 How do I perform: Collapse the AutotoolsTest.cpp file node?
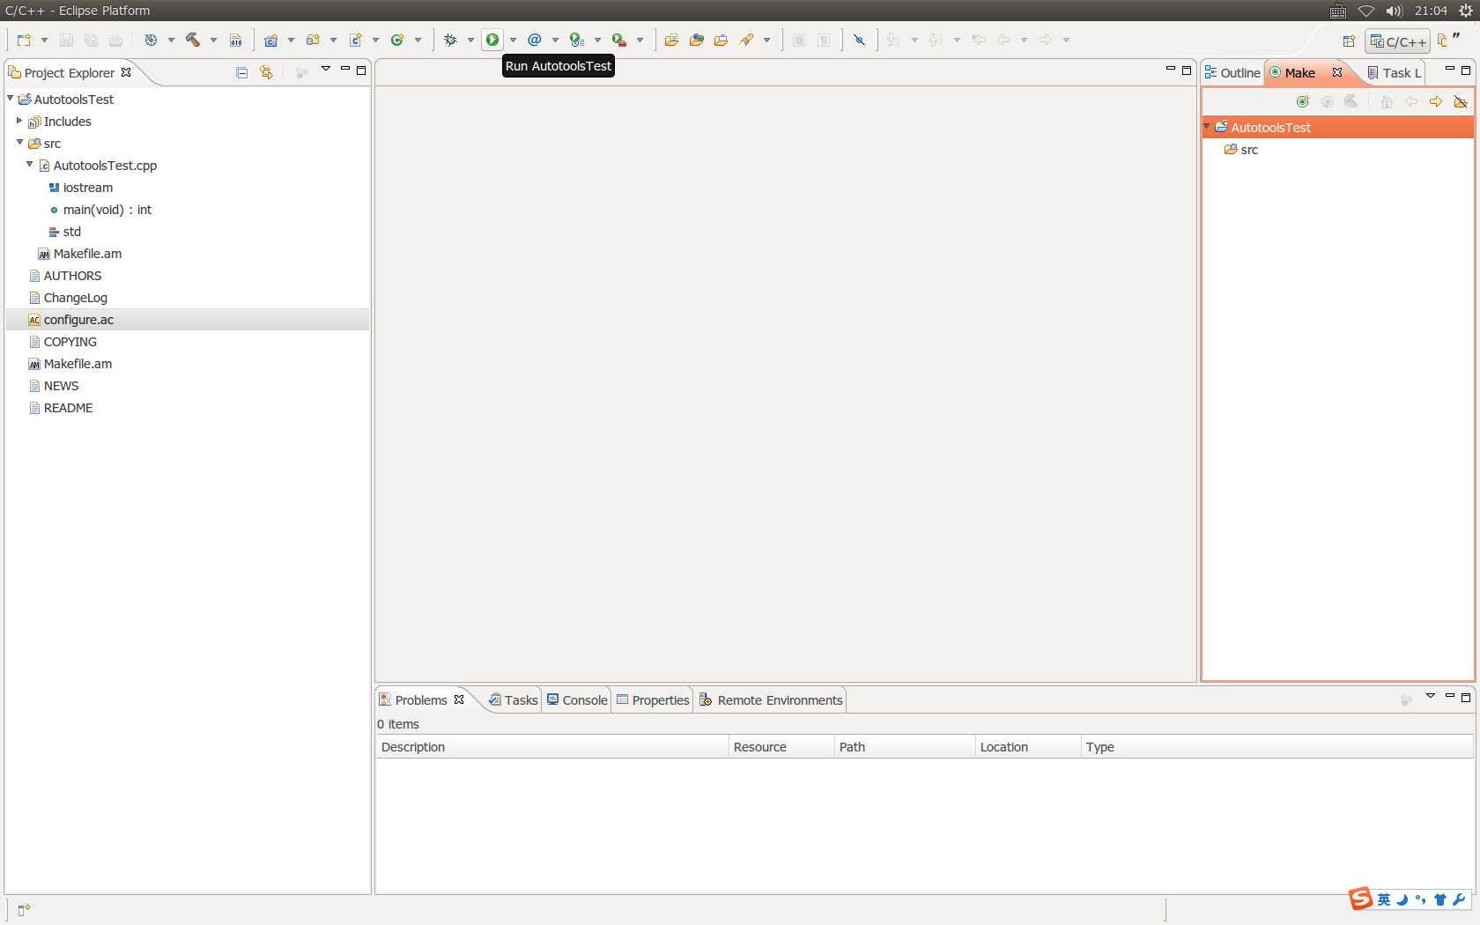tap(29, 165)
